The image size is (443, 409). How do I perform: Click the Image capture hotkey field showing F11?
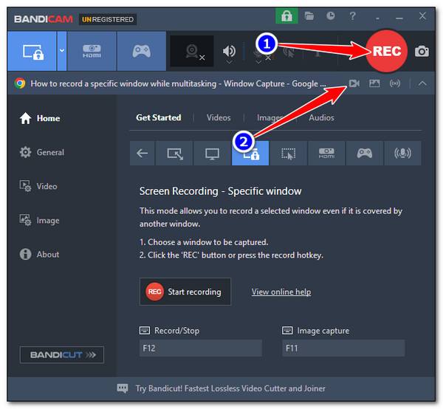tap(343, 348)
